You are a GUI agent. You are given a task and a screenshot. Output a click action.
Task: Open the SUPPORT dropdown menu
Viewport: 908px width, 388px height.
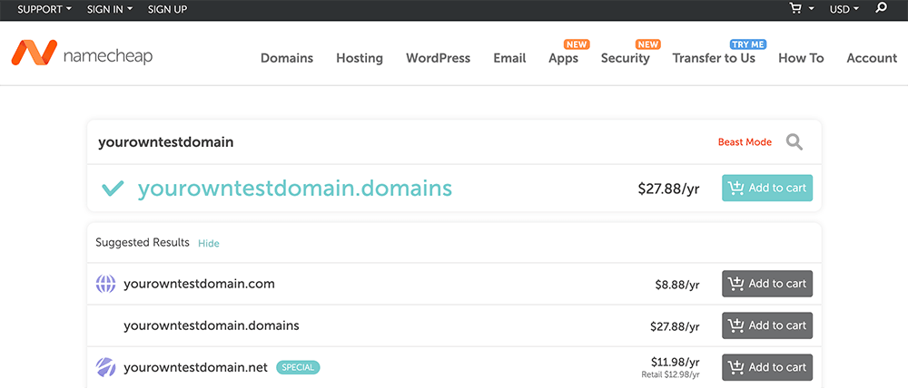[x=44, y=9]
